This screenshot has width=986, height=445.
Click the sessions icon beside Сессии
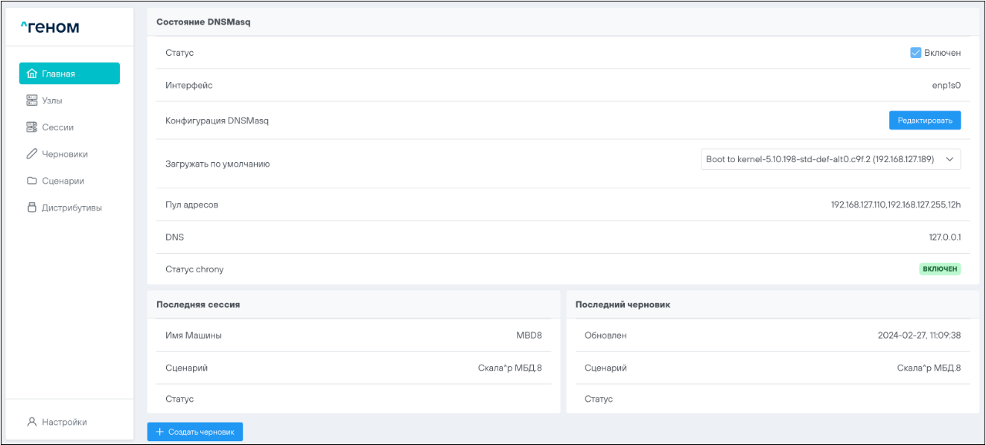coord(31,127)
